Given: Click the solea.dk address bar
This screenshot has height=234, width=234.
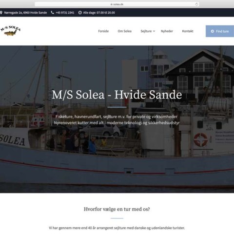Looking at the screenshot, I should click(117, 4).
